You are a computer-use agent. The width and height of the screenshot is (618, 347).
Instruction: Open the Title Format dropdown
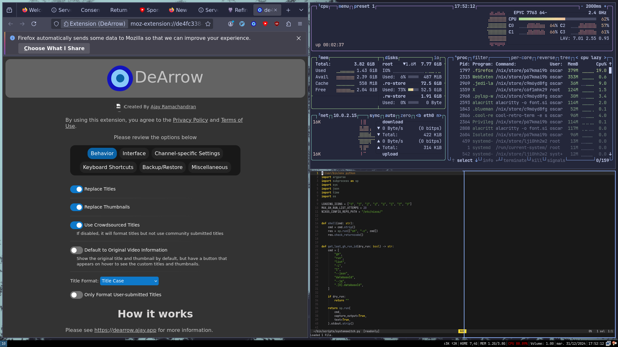click(x=129, y=281)
